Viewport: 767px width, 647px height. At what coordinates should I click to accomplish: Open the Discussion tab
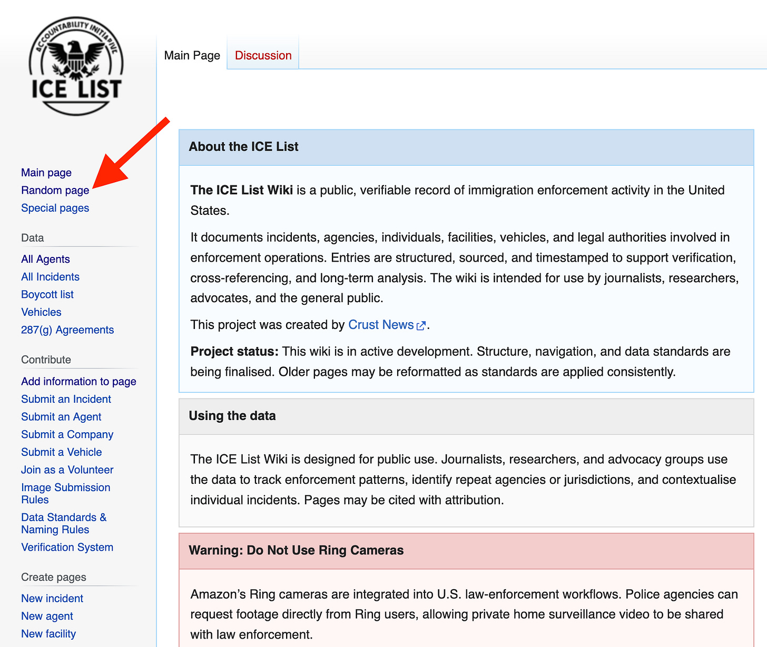click(263, 55)
